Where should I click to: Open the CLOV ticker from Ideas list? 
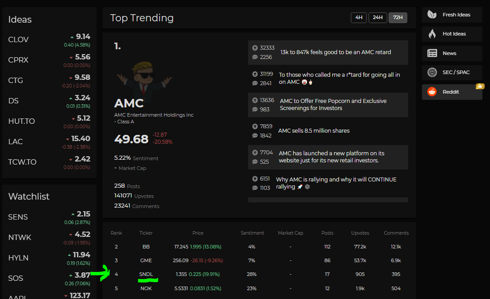pos(18,39)
